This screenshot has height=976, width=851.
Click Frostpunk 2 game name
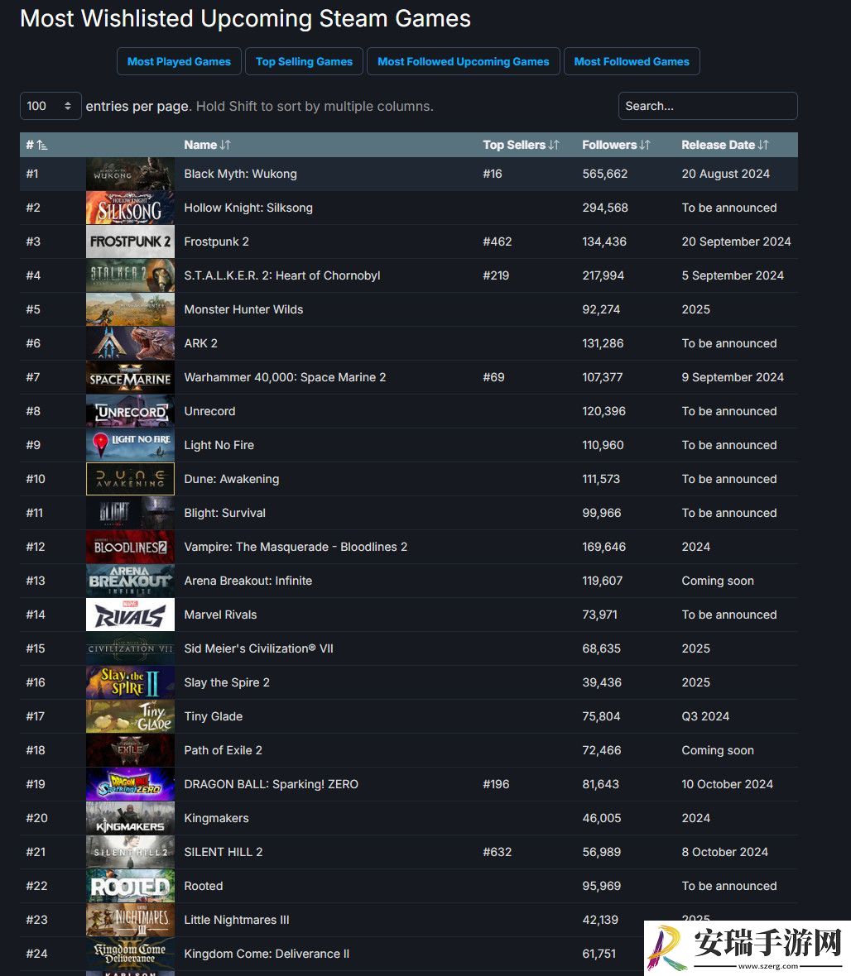pos(216,242)
